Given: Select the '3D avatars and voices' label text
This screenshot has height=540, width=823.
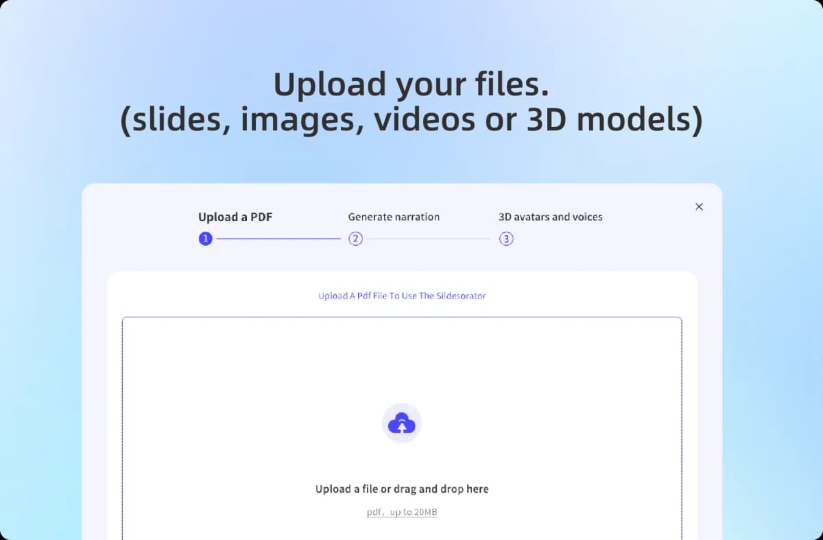Looking at the screenshot, I should pyautogui.click(x=551, y=217).
